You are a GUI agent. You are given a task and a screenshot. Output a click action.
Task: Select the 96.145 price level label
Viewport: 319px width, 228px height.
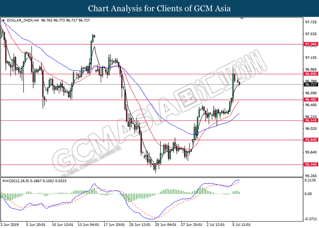(311, 120)
